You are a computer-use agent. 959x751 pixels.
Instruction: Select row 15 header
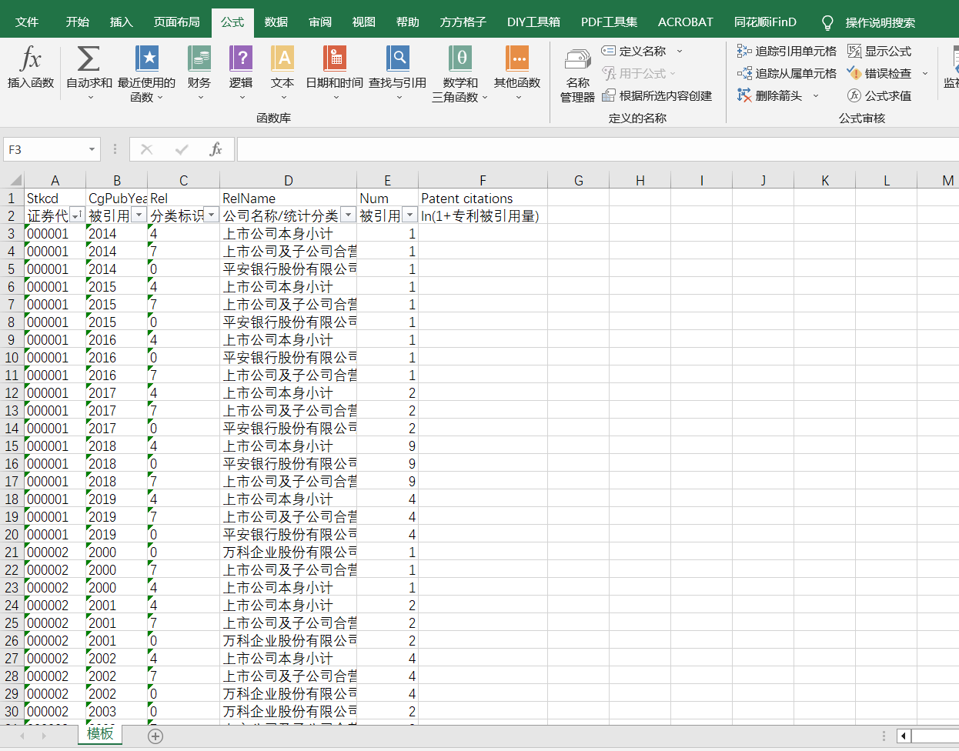12,446
